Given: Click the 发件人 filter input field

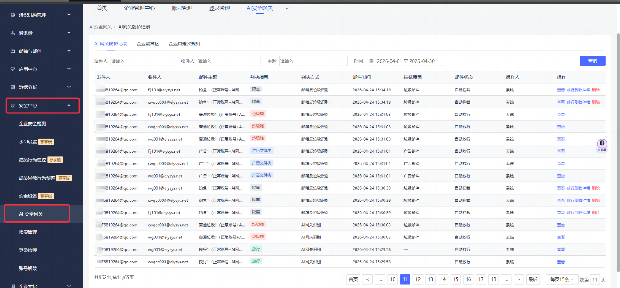Looking at the screenshot, I should coord(142,61).
